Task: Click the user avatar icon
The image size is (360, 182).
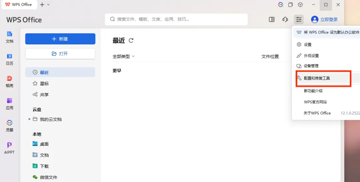Action: (315, 20)
